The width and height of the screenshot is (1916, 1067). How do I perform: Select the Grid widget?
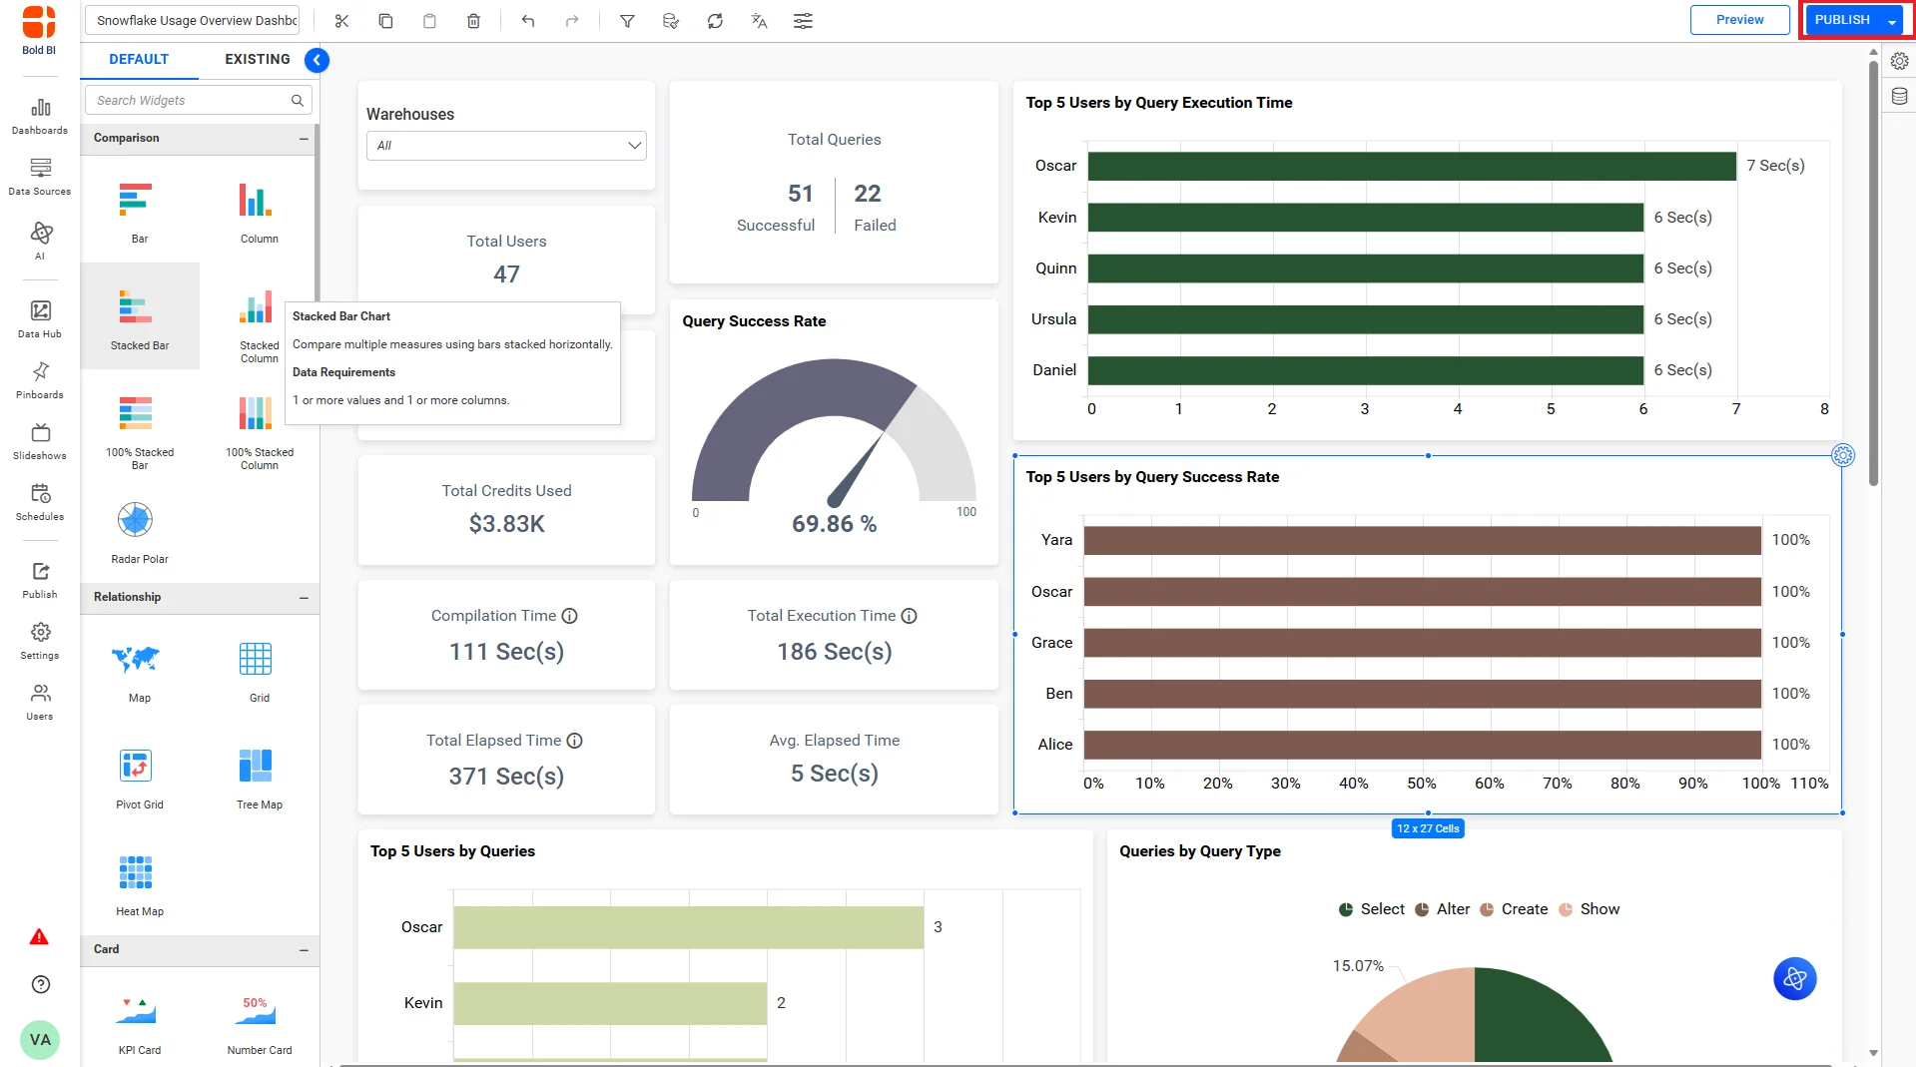pos(260,671)
